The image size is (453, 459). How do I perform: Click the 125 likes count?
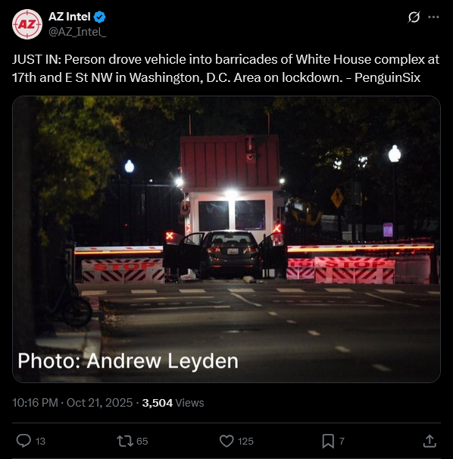coord(245,441)
